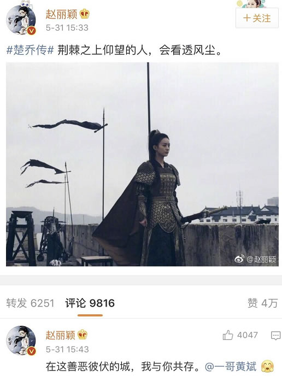Tap the 赵丽颖 name on the post
Screen dimensions: 282x377
tap(61, 14)
